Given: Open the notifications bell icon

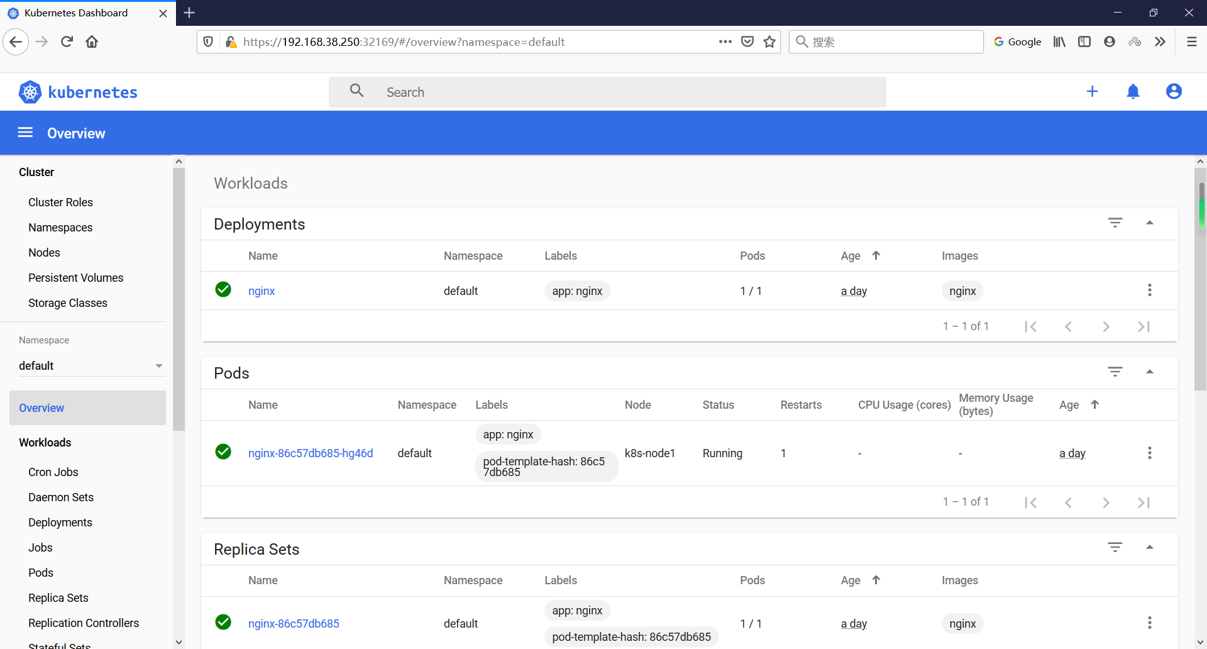Looking at the screenshot, I should point(1133,92).
